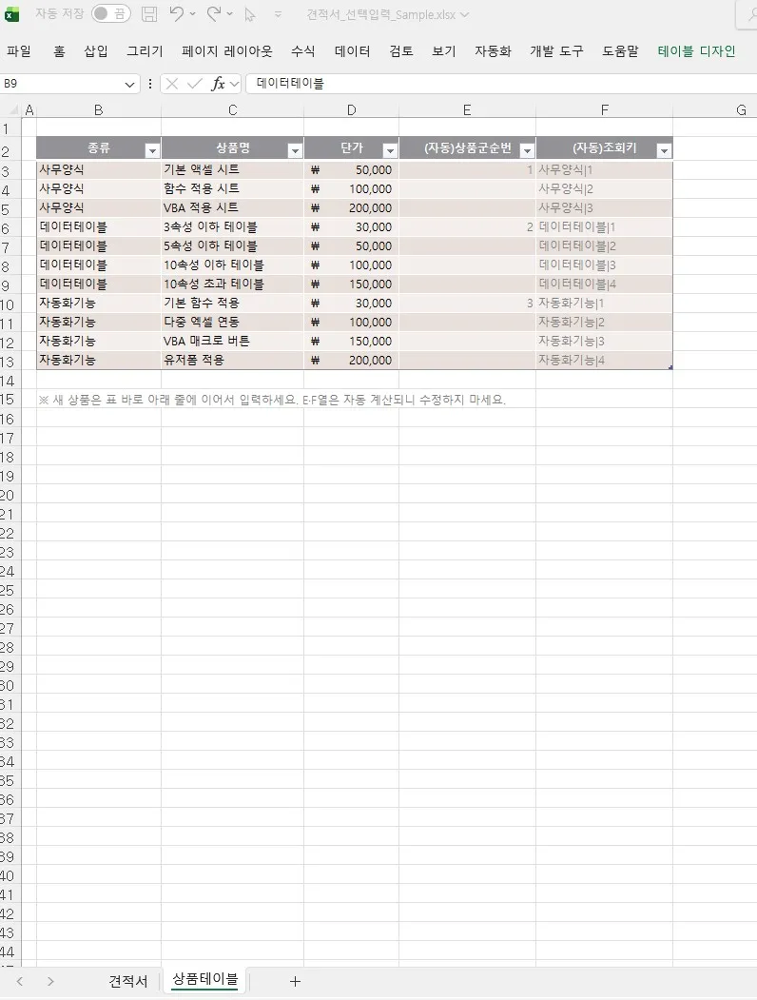Click the price cell for 유저폼 적용
The width and height of the screenshot is (757, 1000).
(351, 360)
